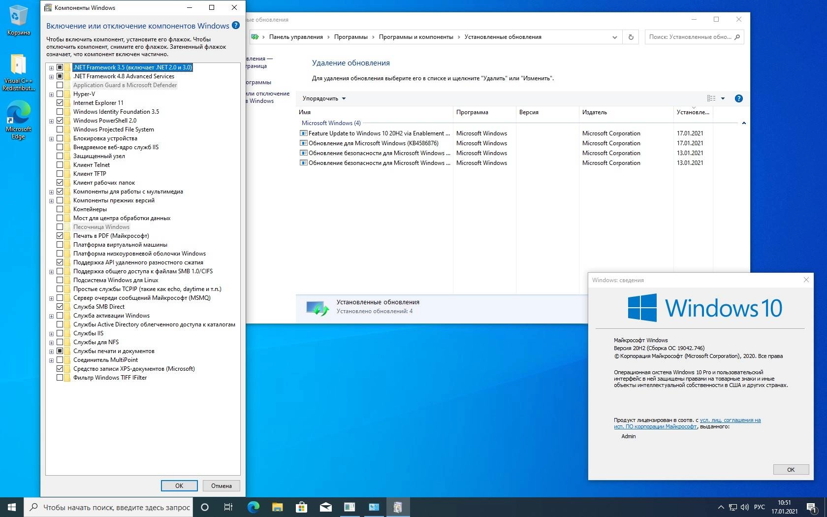
Task: Show hidden system tray icons
Action: click(721, 507)
